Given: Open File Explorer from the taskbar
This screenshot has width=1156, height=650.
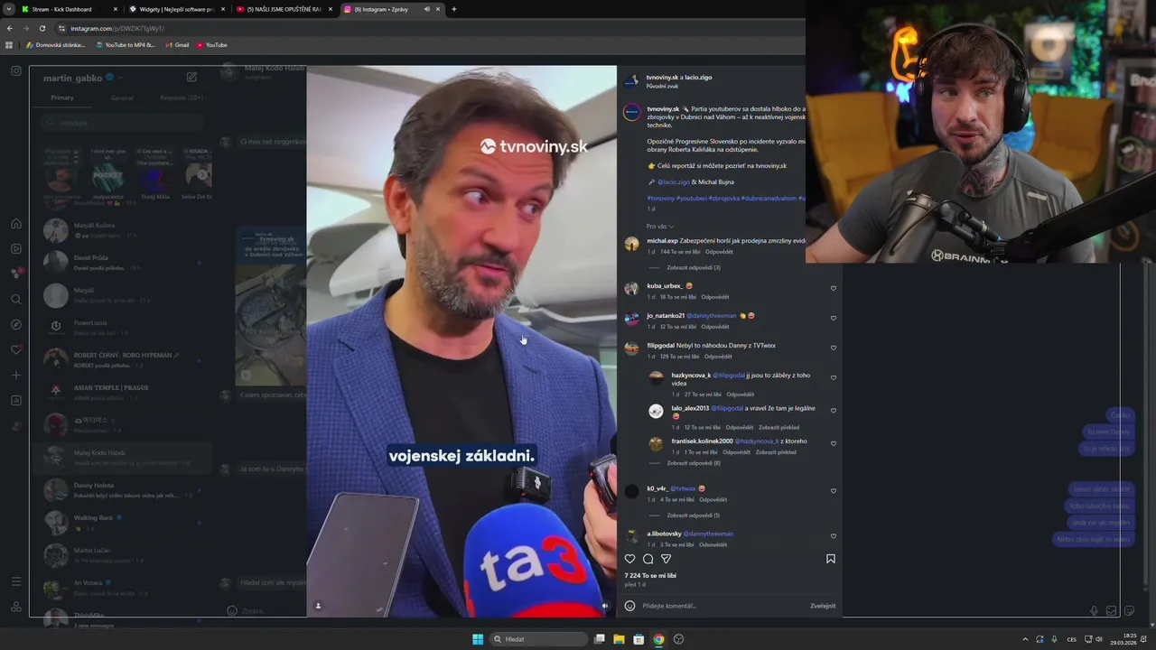Looking at the screenshot, I should (619, 639).
